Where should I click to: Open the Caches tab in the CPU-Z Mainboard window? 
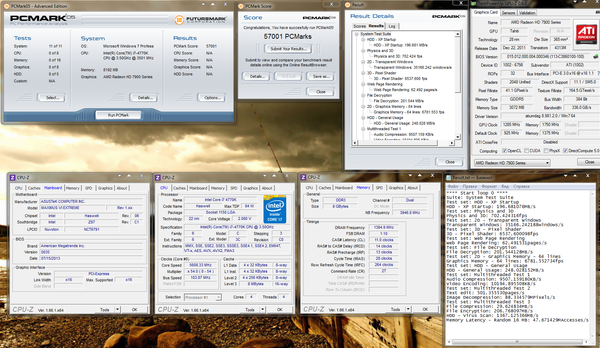click(x=34, y=188)
